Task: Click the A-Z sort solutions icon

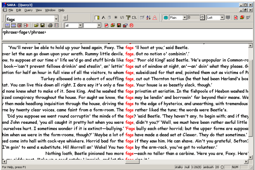Action: [148, 18]
